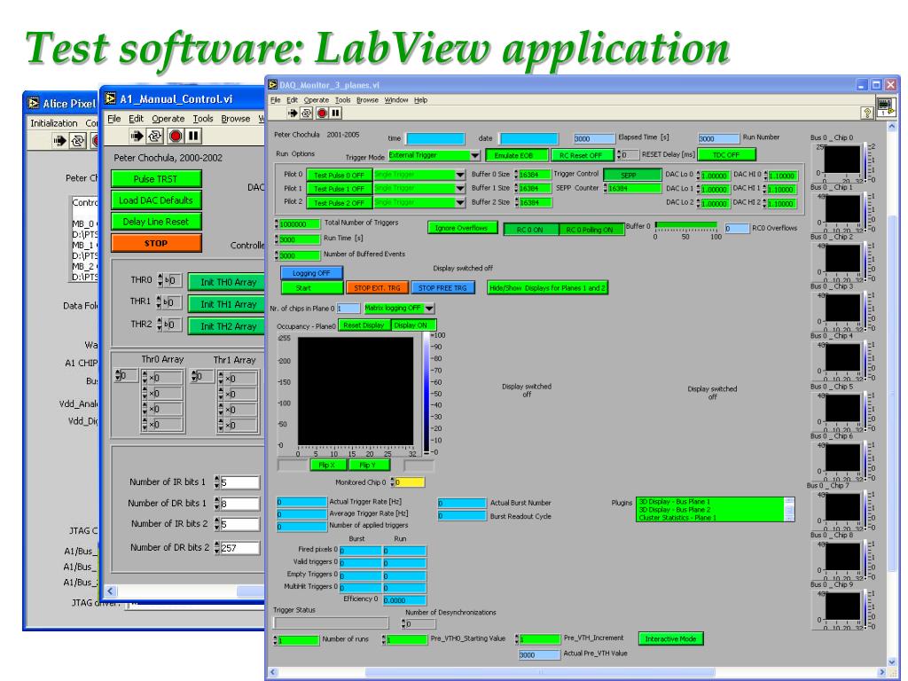Click the Number of IR bits 1 stepper
908x681 pixels.
coord(217,481)
